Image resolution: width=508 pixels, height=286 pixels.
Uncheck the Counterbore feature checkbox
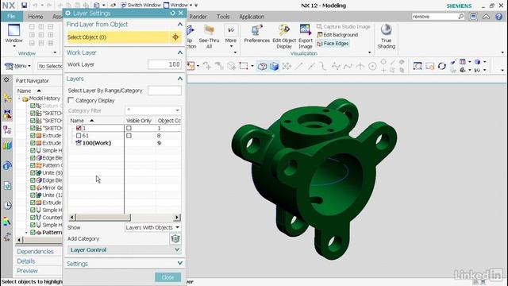pyautogui.click(x=33, y=218)
